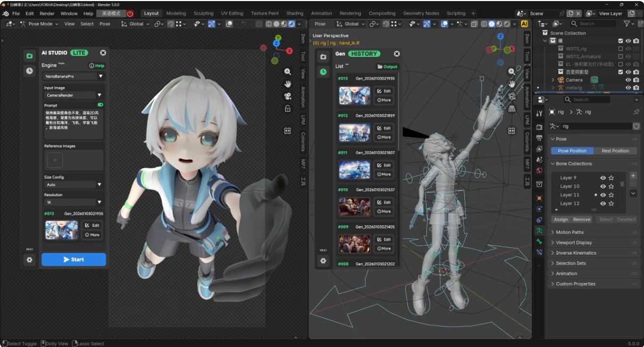Open Global orientation dropdown in left viewport
The width and height of the screenshot is (644, 347).
(135, 24)
